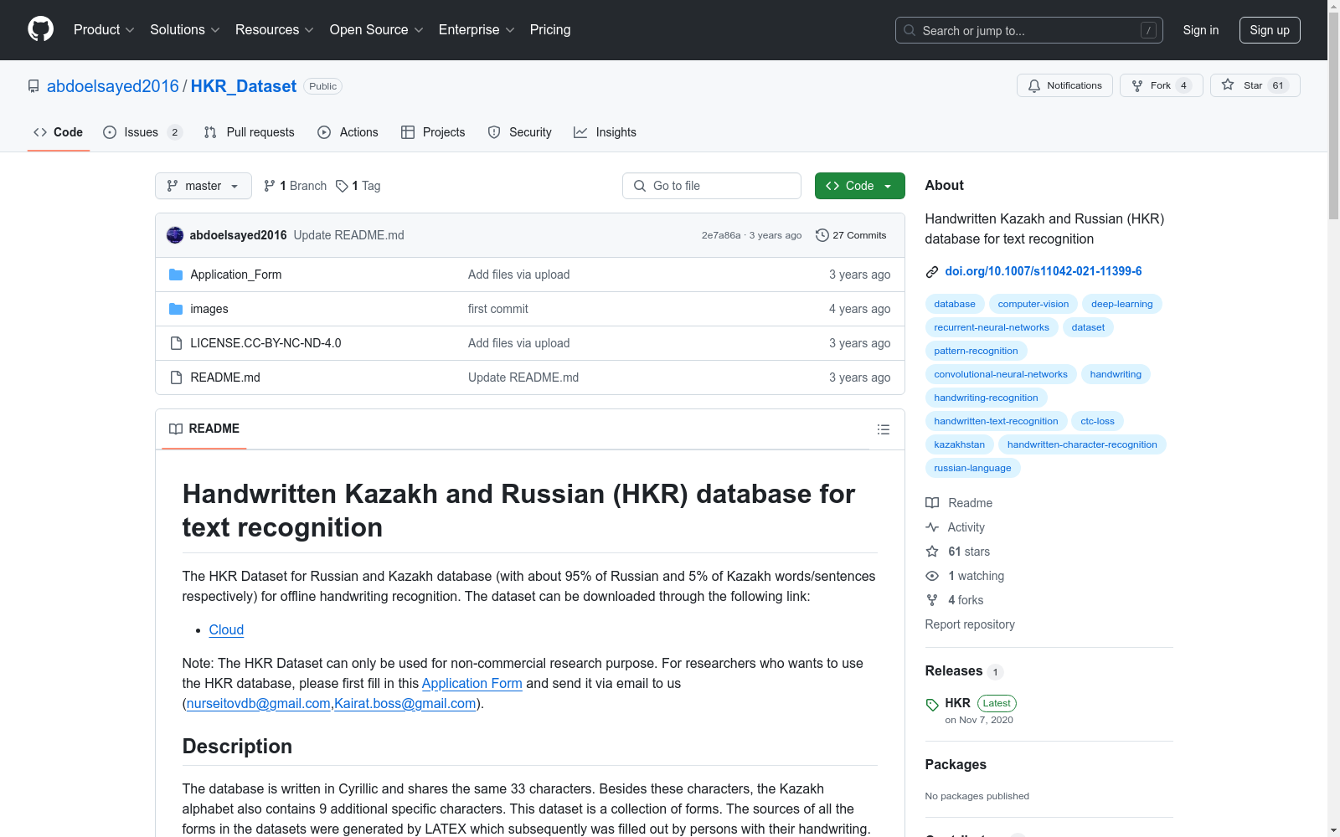The width and height of the screenshot is (1340, 837).
Task: Click the Activity pulse icon
Action: (932, 527)
